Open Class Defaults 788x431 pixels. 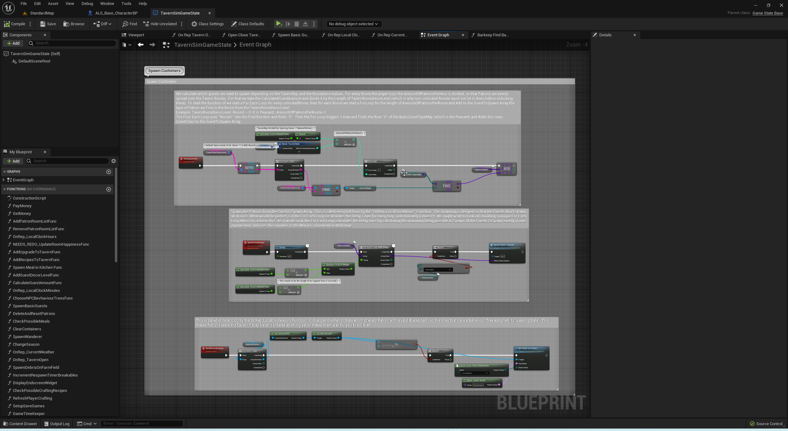pyautogui.click(x=247, y=24)
